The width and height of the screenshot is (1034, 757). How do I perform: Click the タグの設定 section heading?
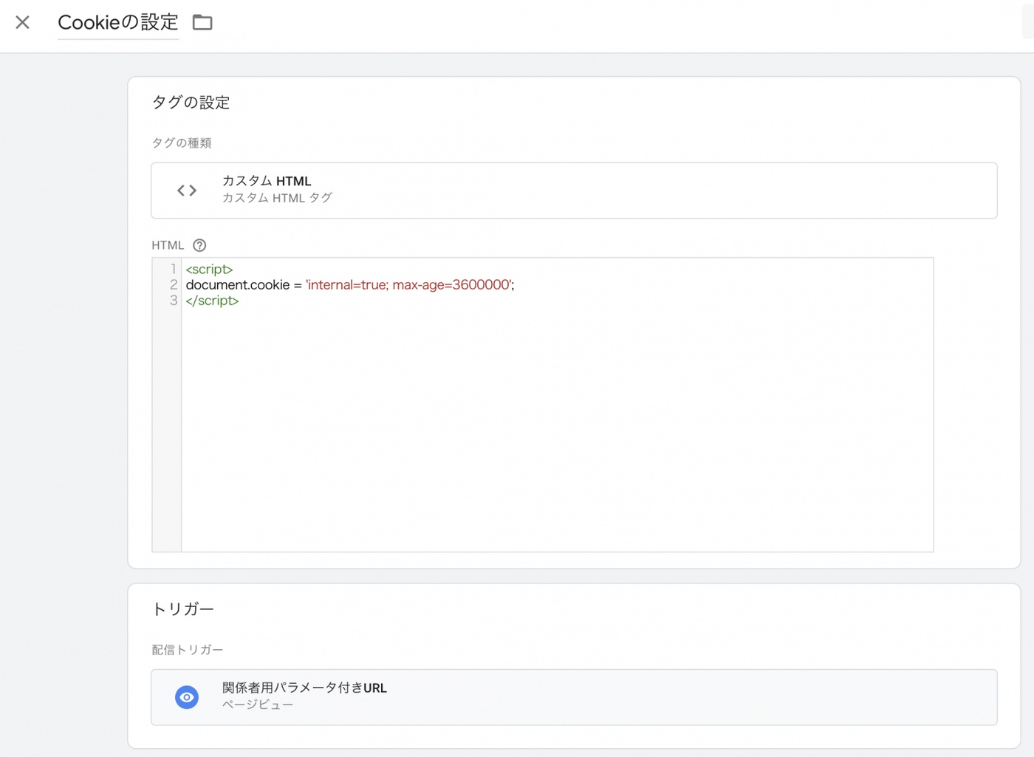point(191,103)
